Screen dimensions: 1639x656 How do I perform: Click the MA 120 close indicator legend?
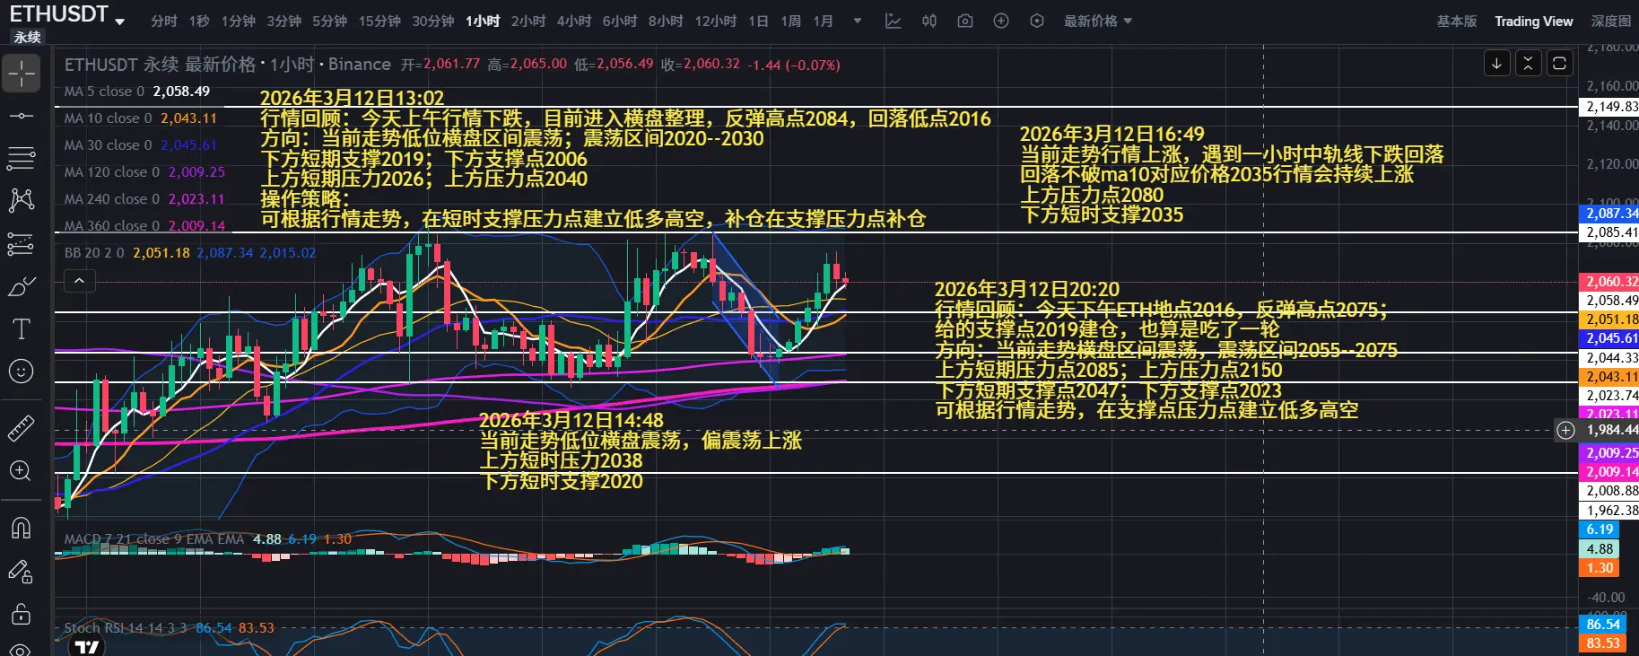[x=144, y=172]
